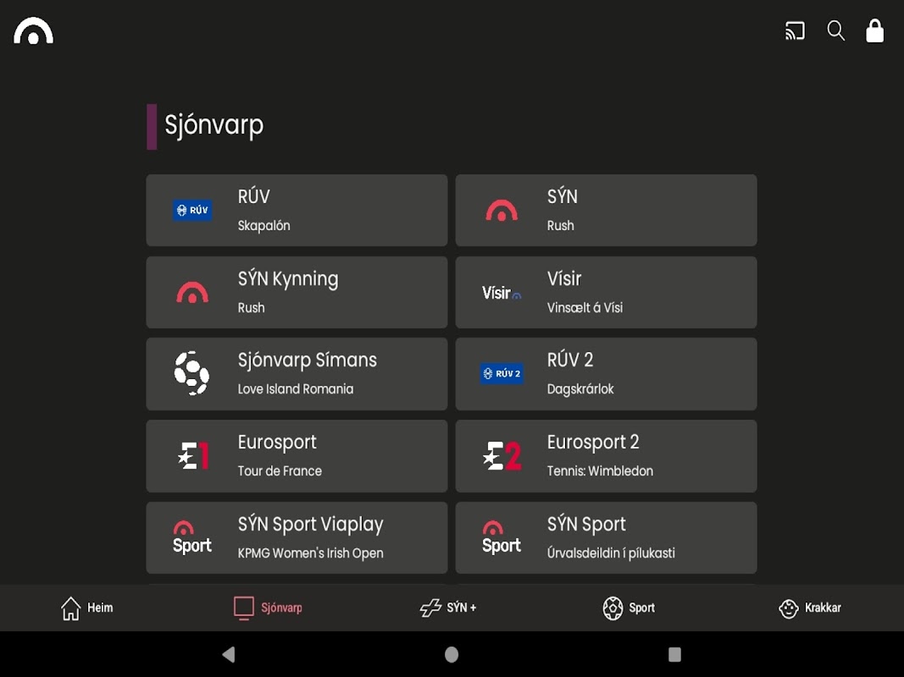Tap the text Tour de France

(x=280, y=471)
